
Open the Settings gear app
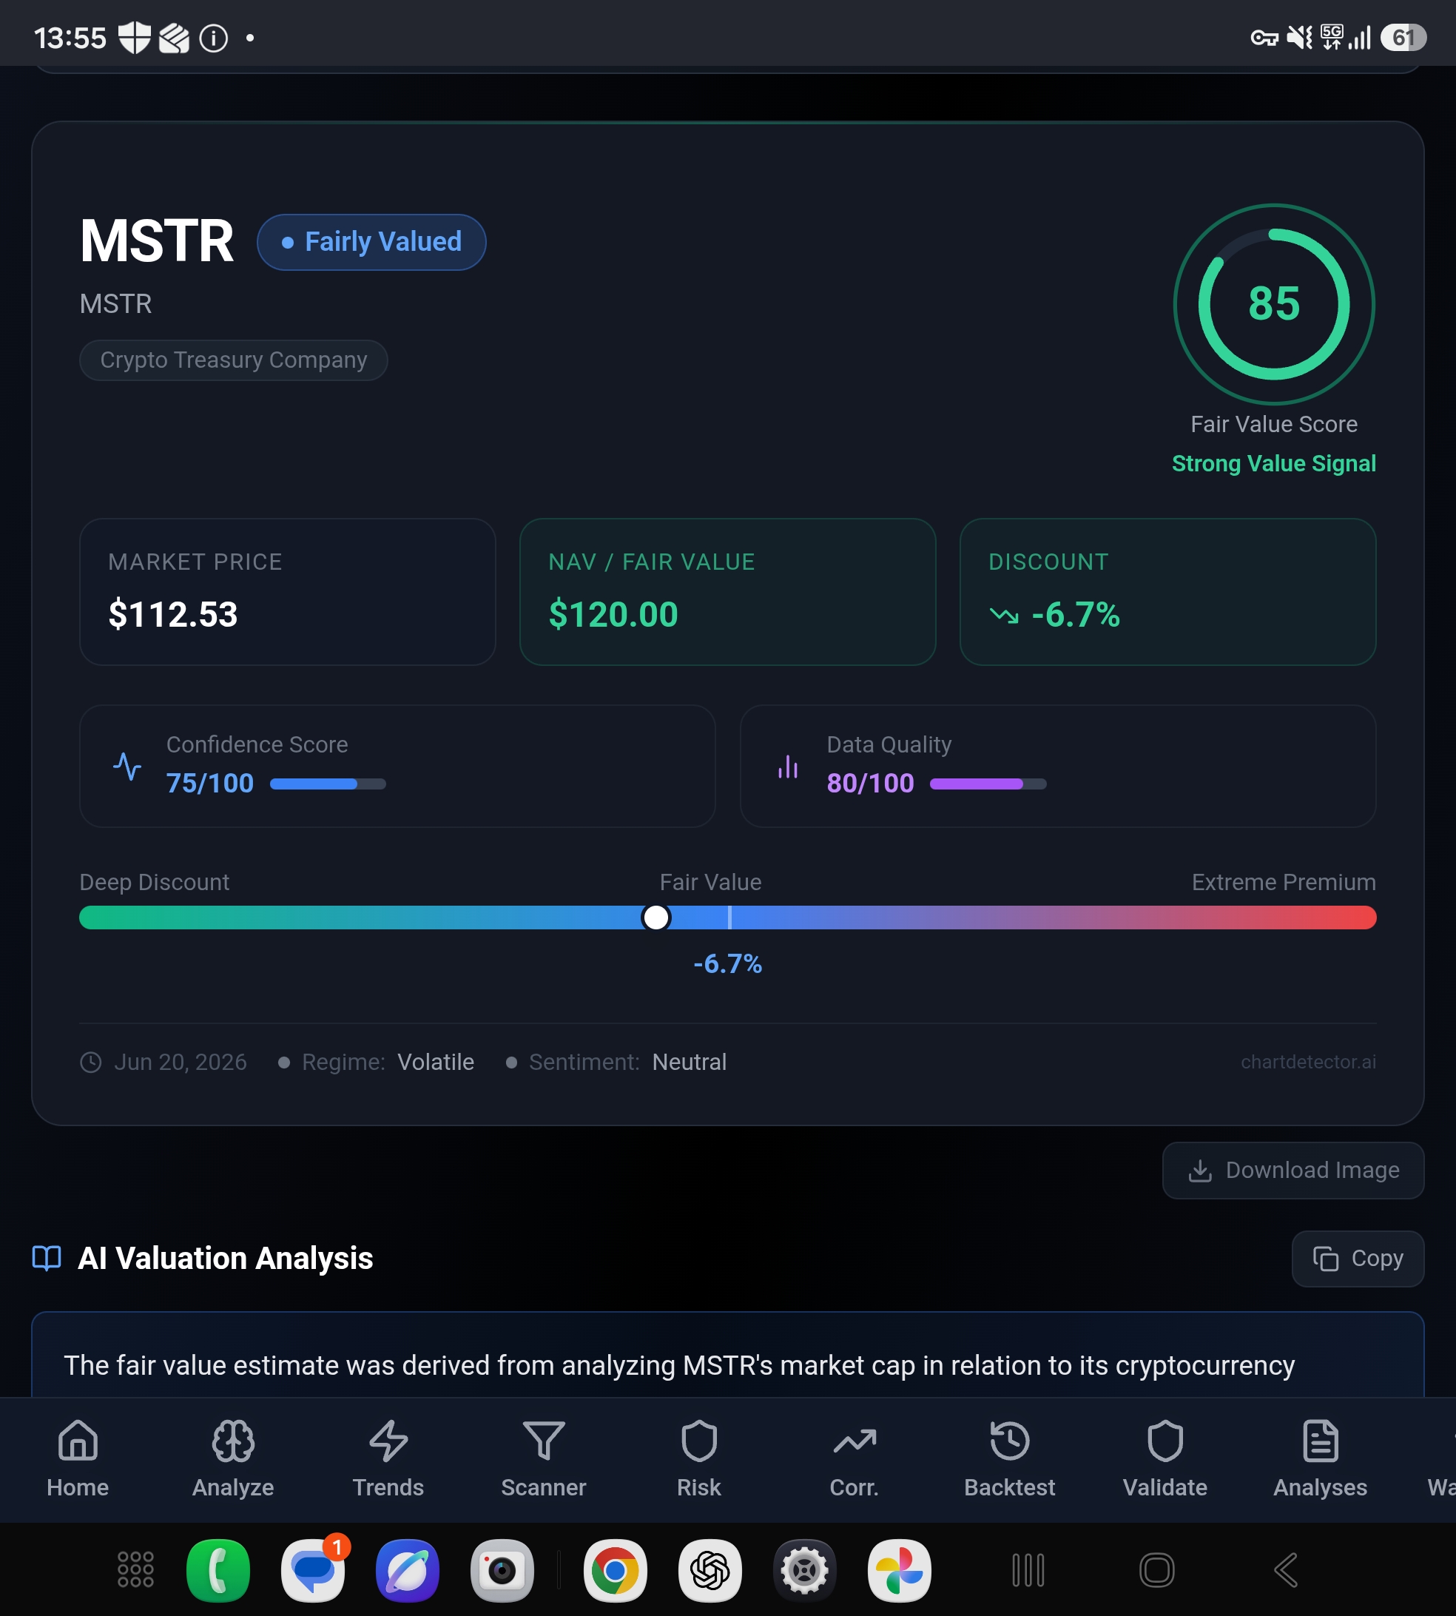point(804,1570)
